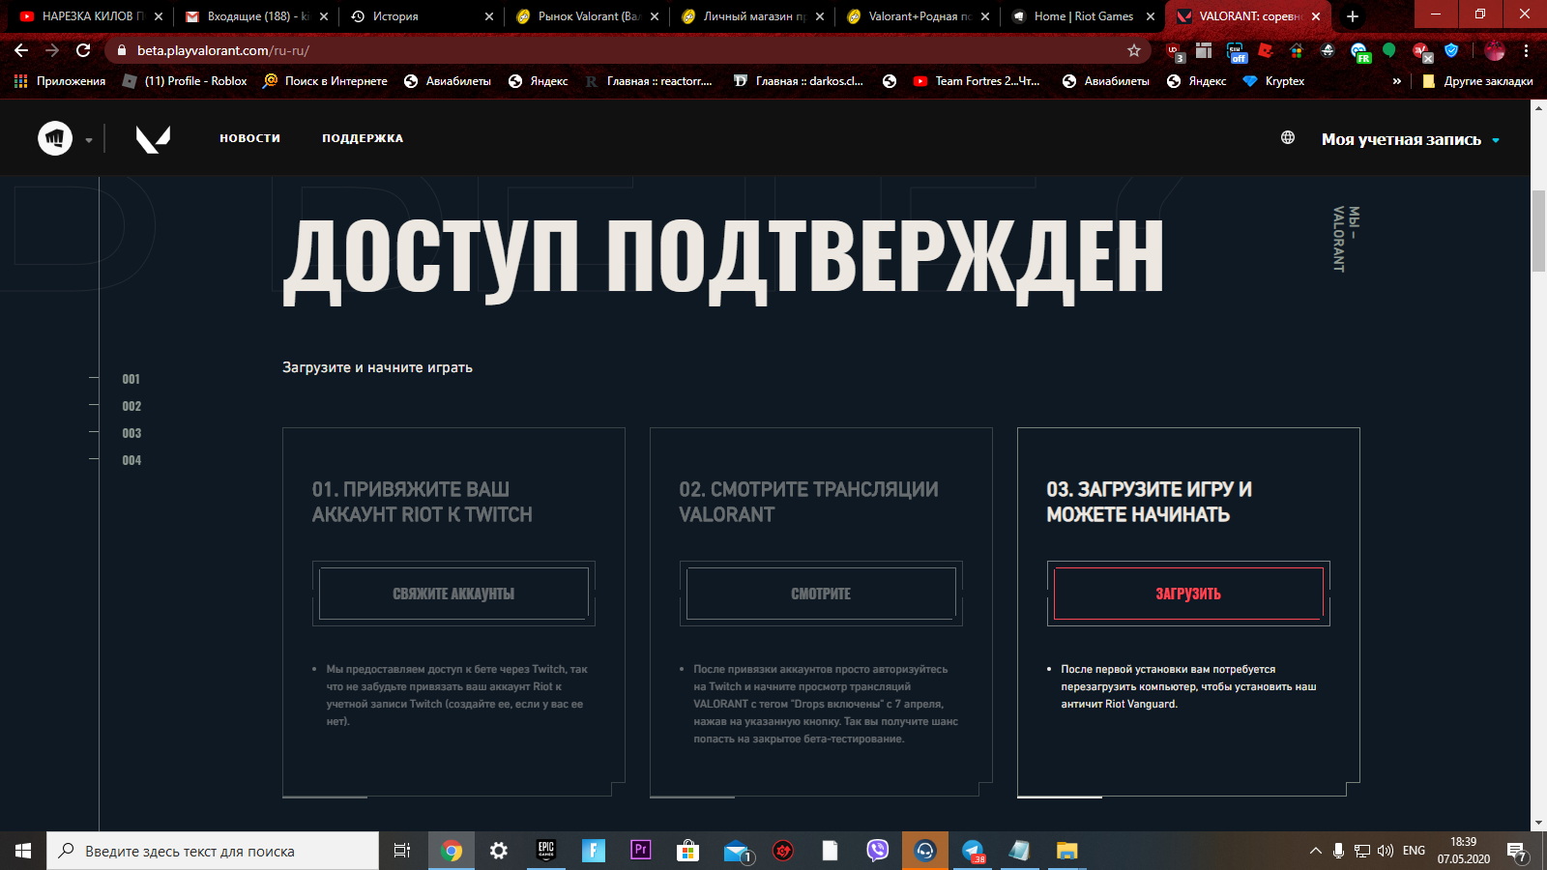Open the Kryptex bookmark
1547x870 pixels.
coord(1273,81)
